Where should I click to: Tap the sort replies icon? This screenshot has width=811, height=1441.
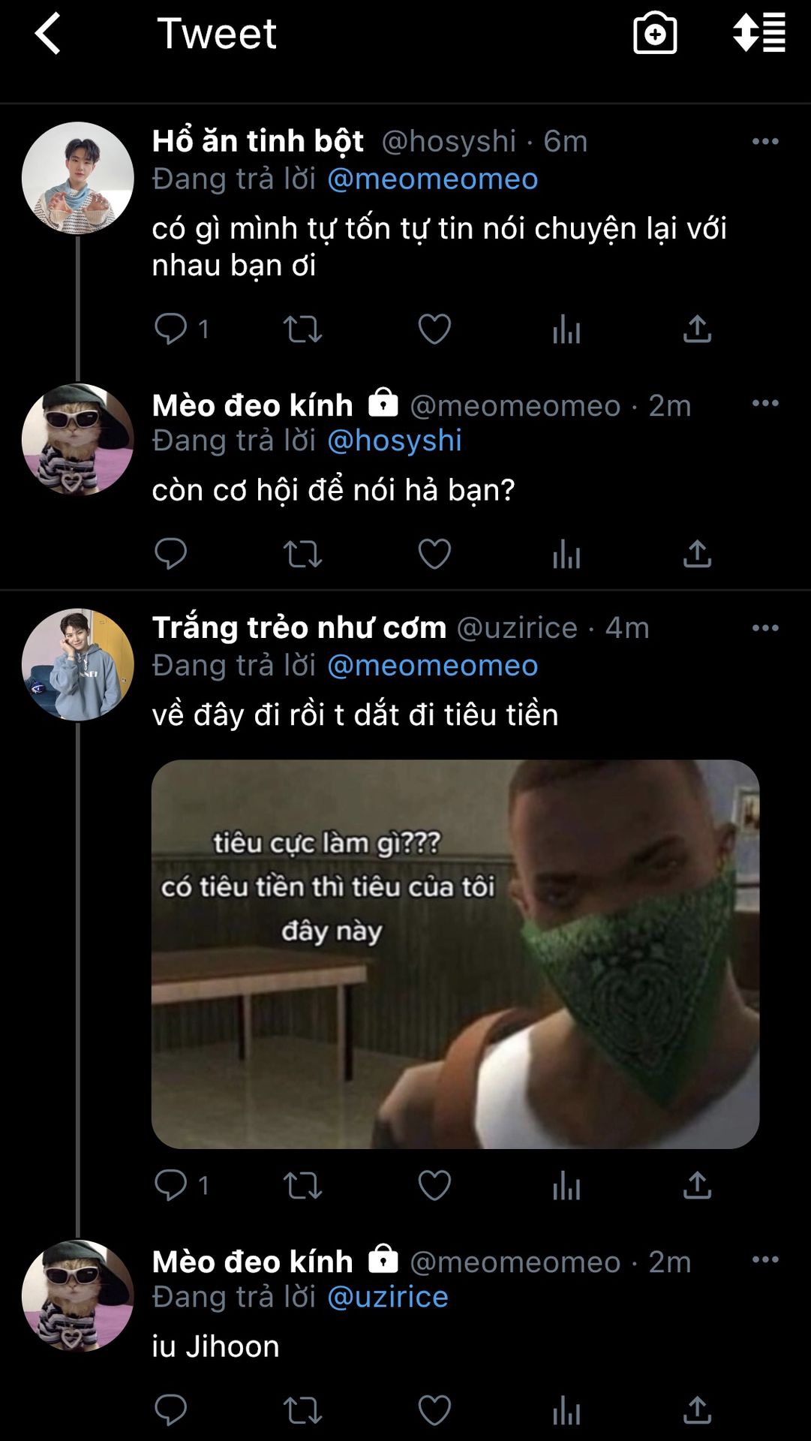[x=759, y=34]
